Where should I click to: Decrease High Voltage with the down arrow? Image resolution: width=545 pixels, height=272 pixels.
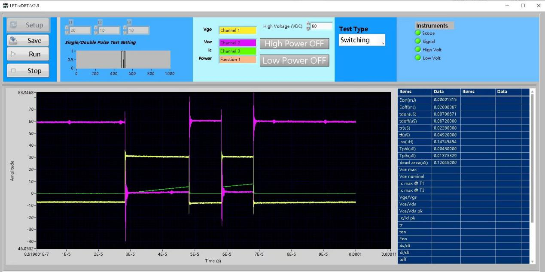tap(308, 28)
